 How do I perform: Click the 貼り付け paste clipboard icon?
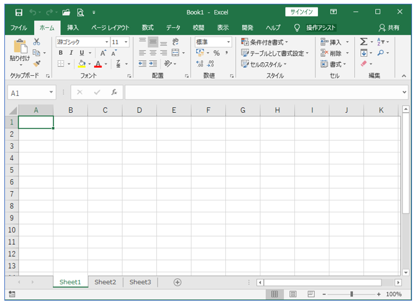click(20, 46)
